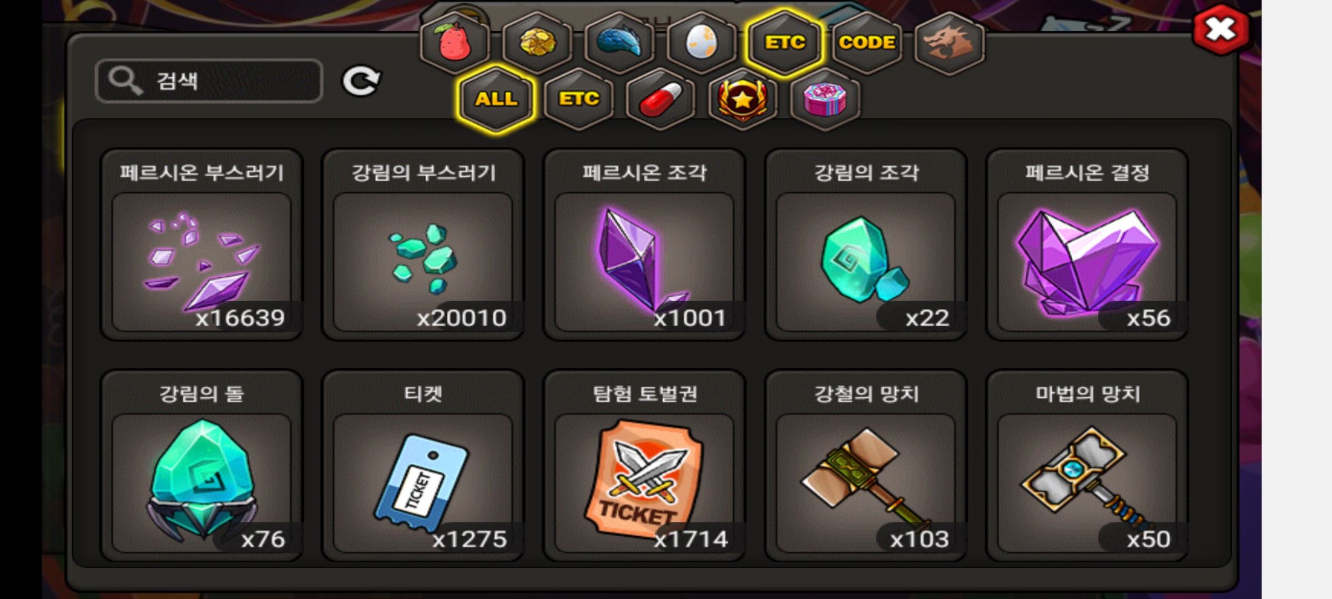Switch to the top-row ETC category tab
The height and width of the screenshot is (599, 1332).
pos(784,42)
